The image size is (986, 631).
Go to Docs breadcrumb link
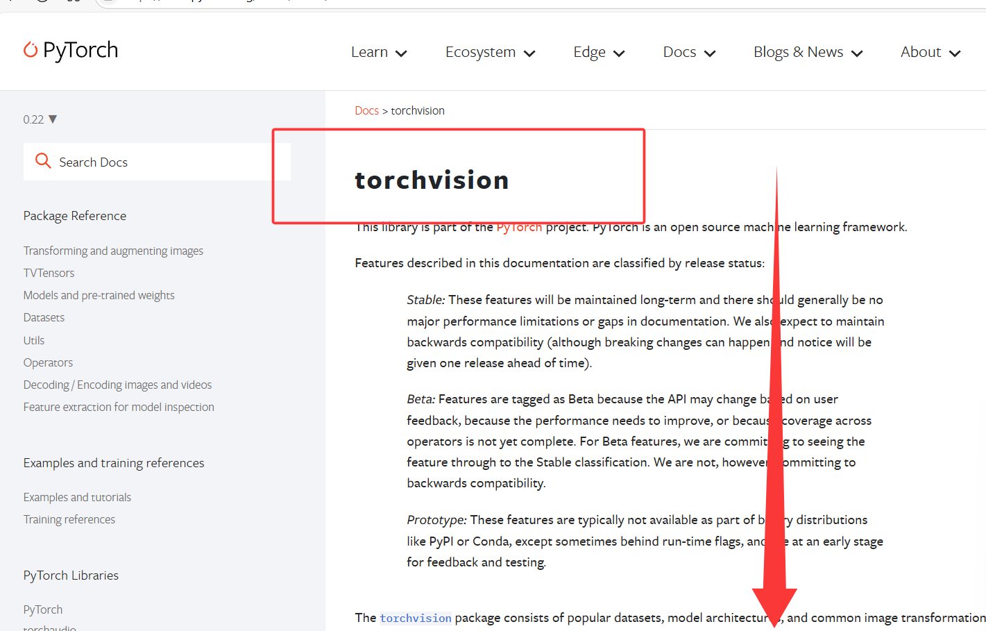[366, 110]
